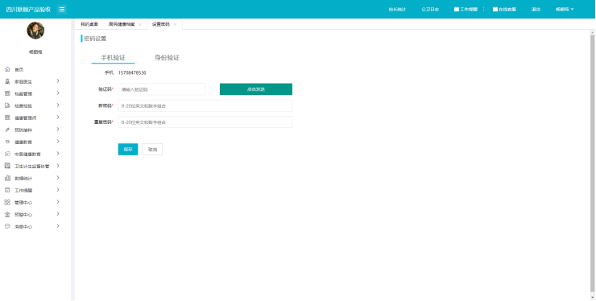Click the 管理中心 grid icon

(7, 202)
